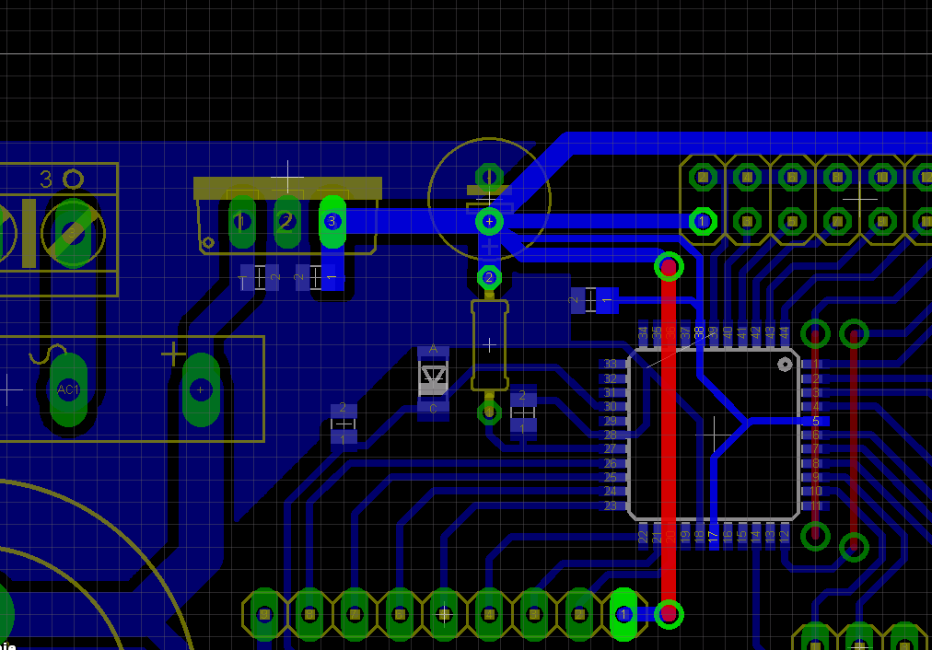Select pad 2 of the three-pin regulator
Screen dimensions: 932x650
pyautogui.click(x=287, y=222)
